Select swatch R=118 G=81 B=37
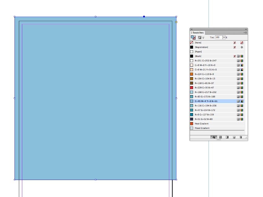Viewport: 263px width, 197px height. pos(217,83)
